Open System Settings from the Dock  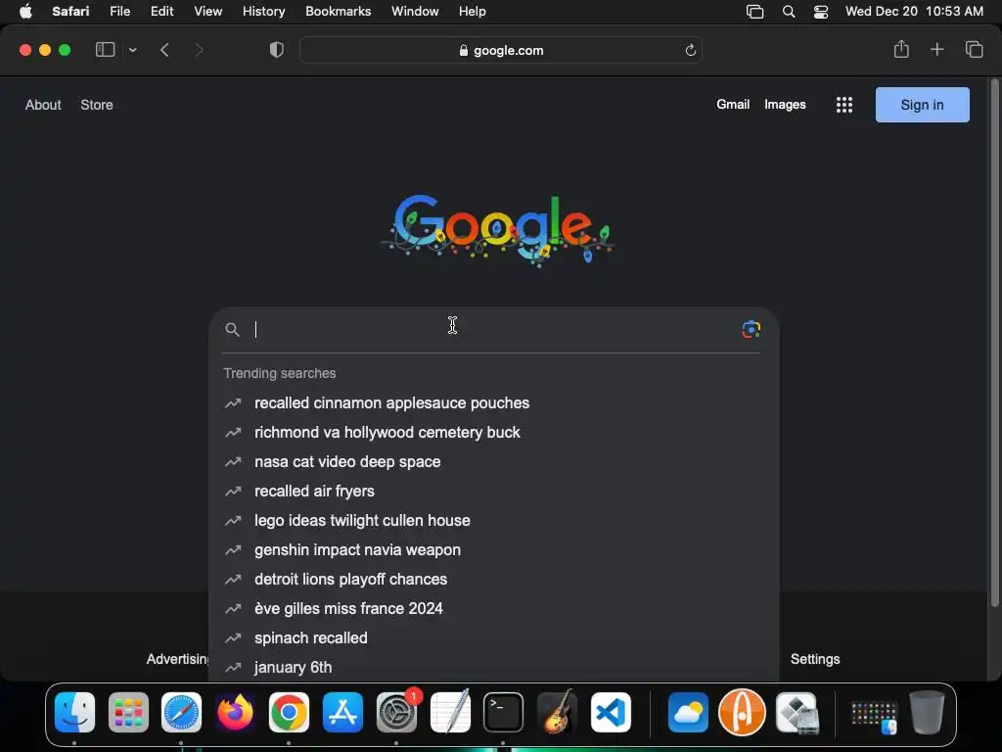(x=396, y=712)
